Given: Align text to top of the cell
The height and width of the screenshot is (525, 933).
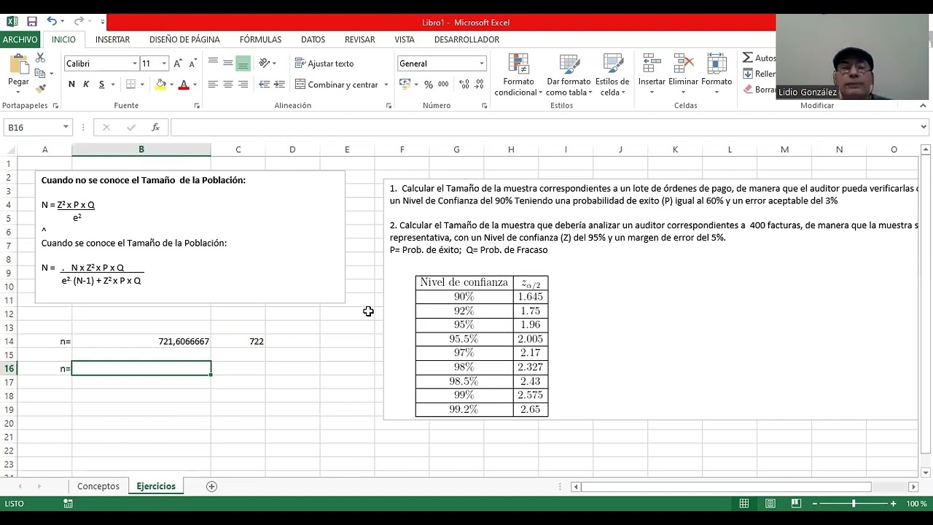Looking at the screenshot, I should (x=213, y=63).
